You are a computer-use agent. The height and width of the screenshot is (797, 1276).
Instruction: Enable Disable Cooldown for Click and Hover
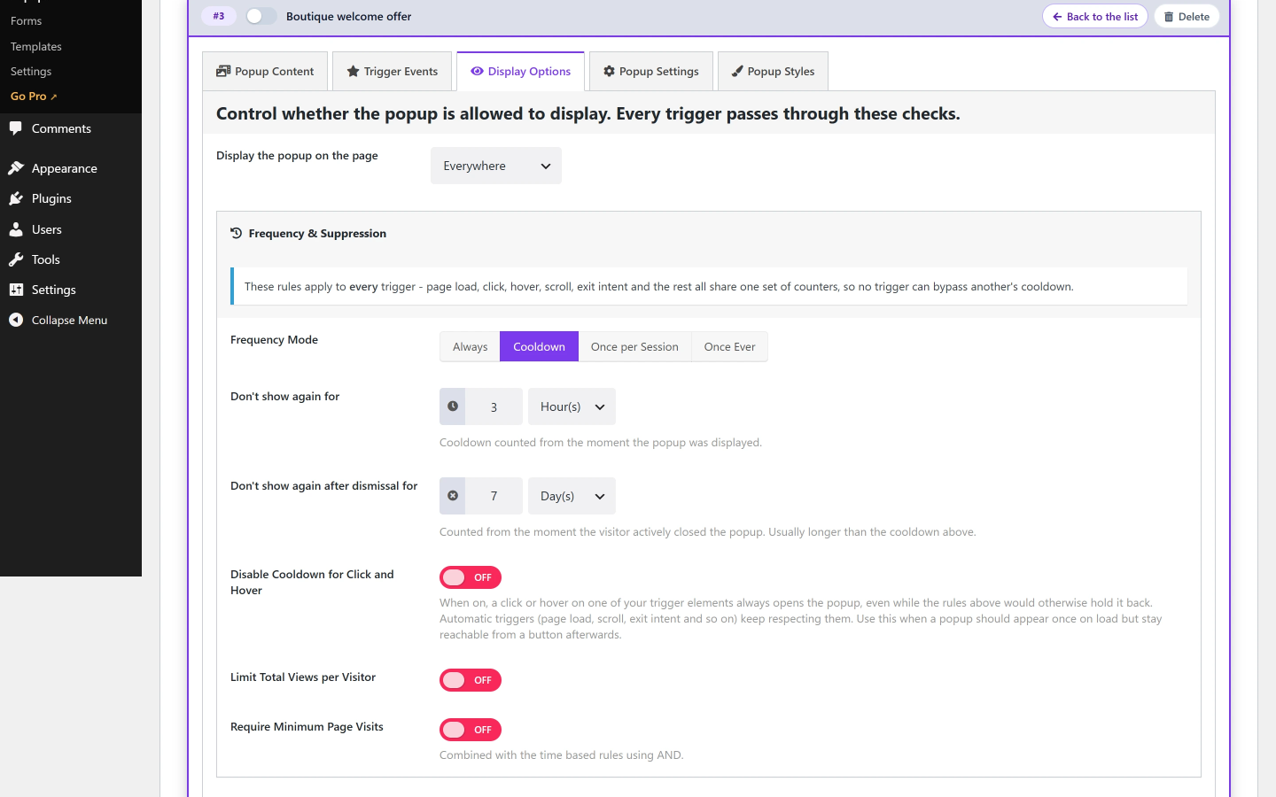coord(471,577)
